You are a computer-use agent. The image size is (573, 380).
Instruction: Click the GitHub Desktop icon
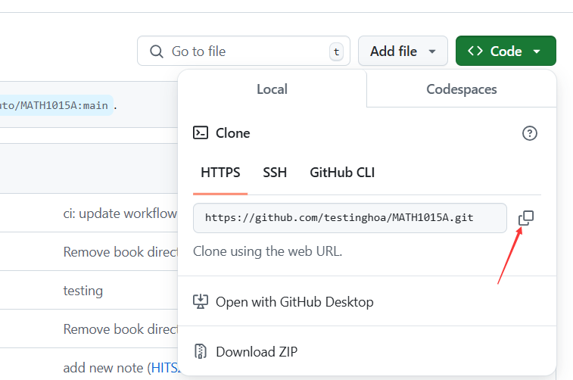click(201, 302)
